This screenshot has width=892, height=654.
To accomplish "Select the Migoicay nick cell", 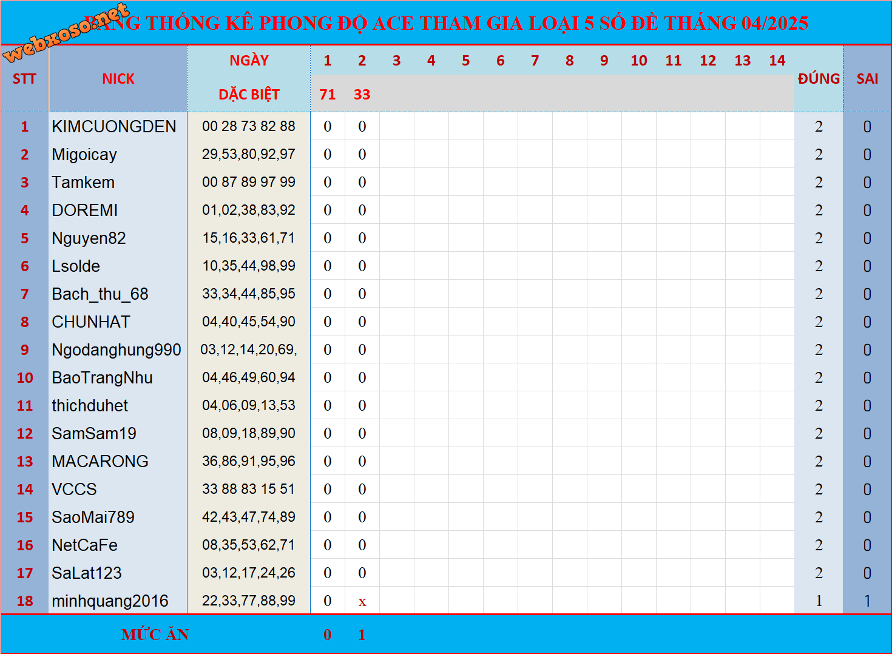I will (x=118, y=154).
